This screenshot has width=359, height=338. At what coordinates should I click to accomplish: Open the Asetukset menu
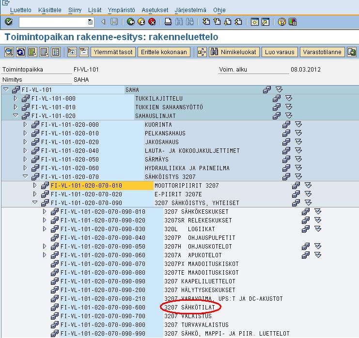coord(155,10)
